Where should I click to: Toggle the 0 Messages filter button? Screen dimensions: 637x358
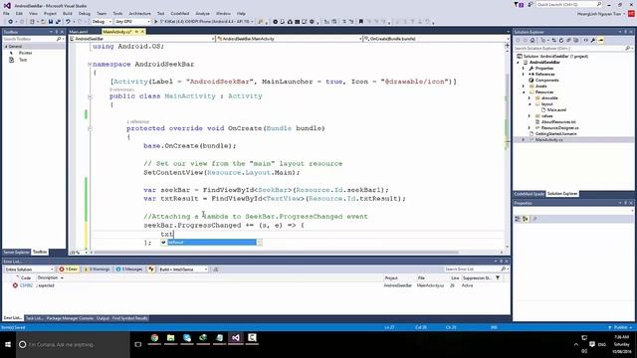(129, 269)
